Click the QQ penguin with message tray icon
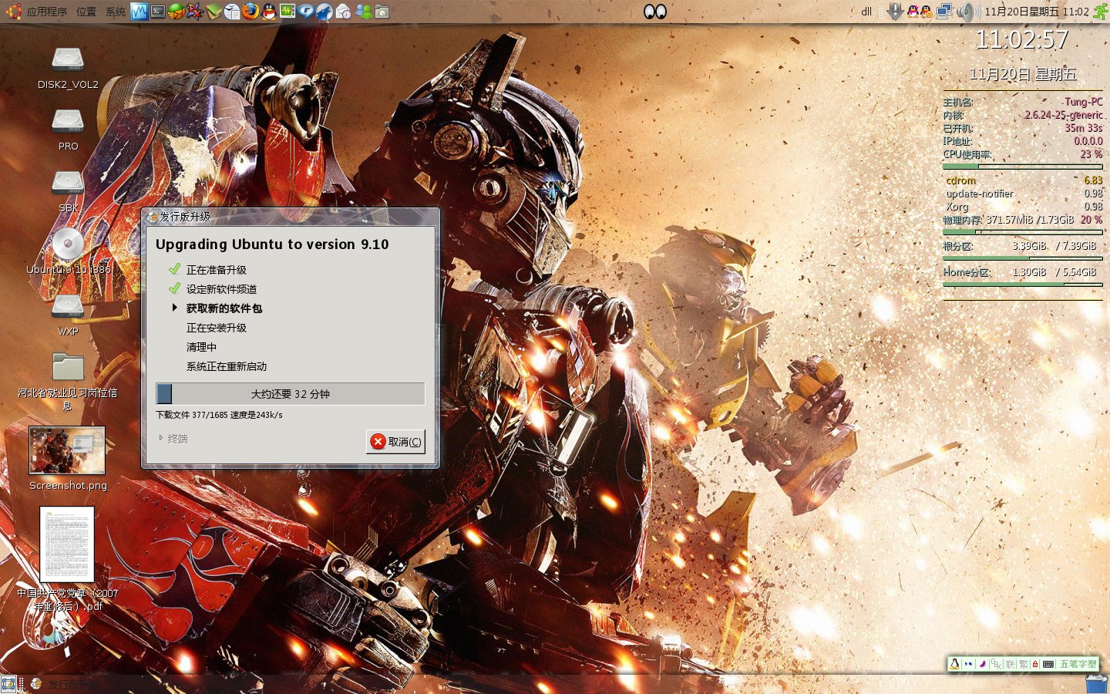Screen dimensions: 1110x694 coord(925,12)
